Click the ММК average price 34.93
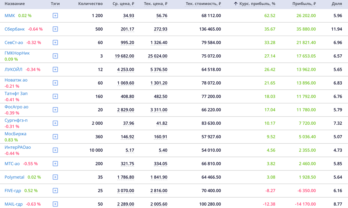The width and height of the screenshot is (348, 208). pos(128,16)
